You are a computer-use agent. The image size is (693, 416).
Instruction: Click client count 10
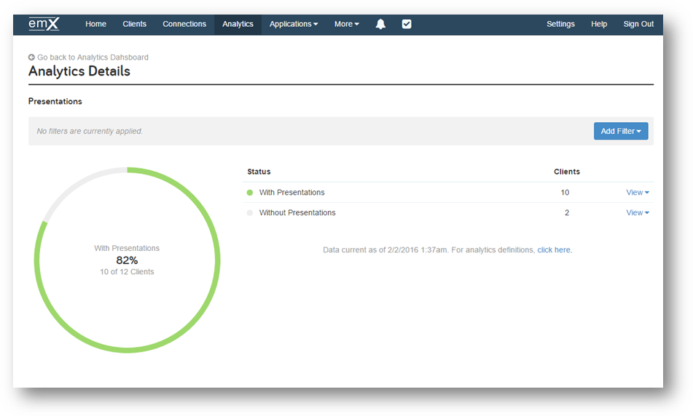coord(565,192)
